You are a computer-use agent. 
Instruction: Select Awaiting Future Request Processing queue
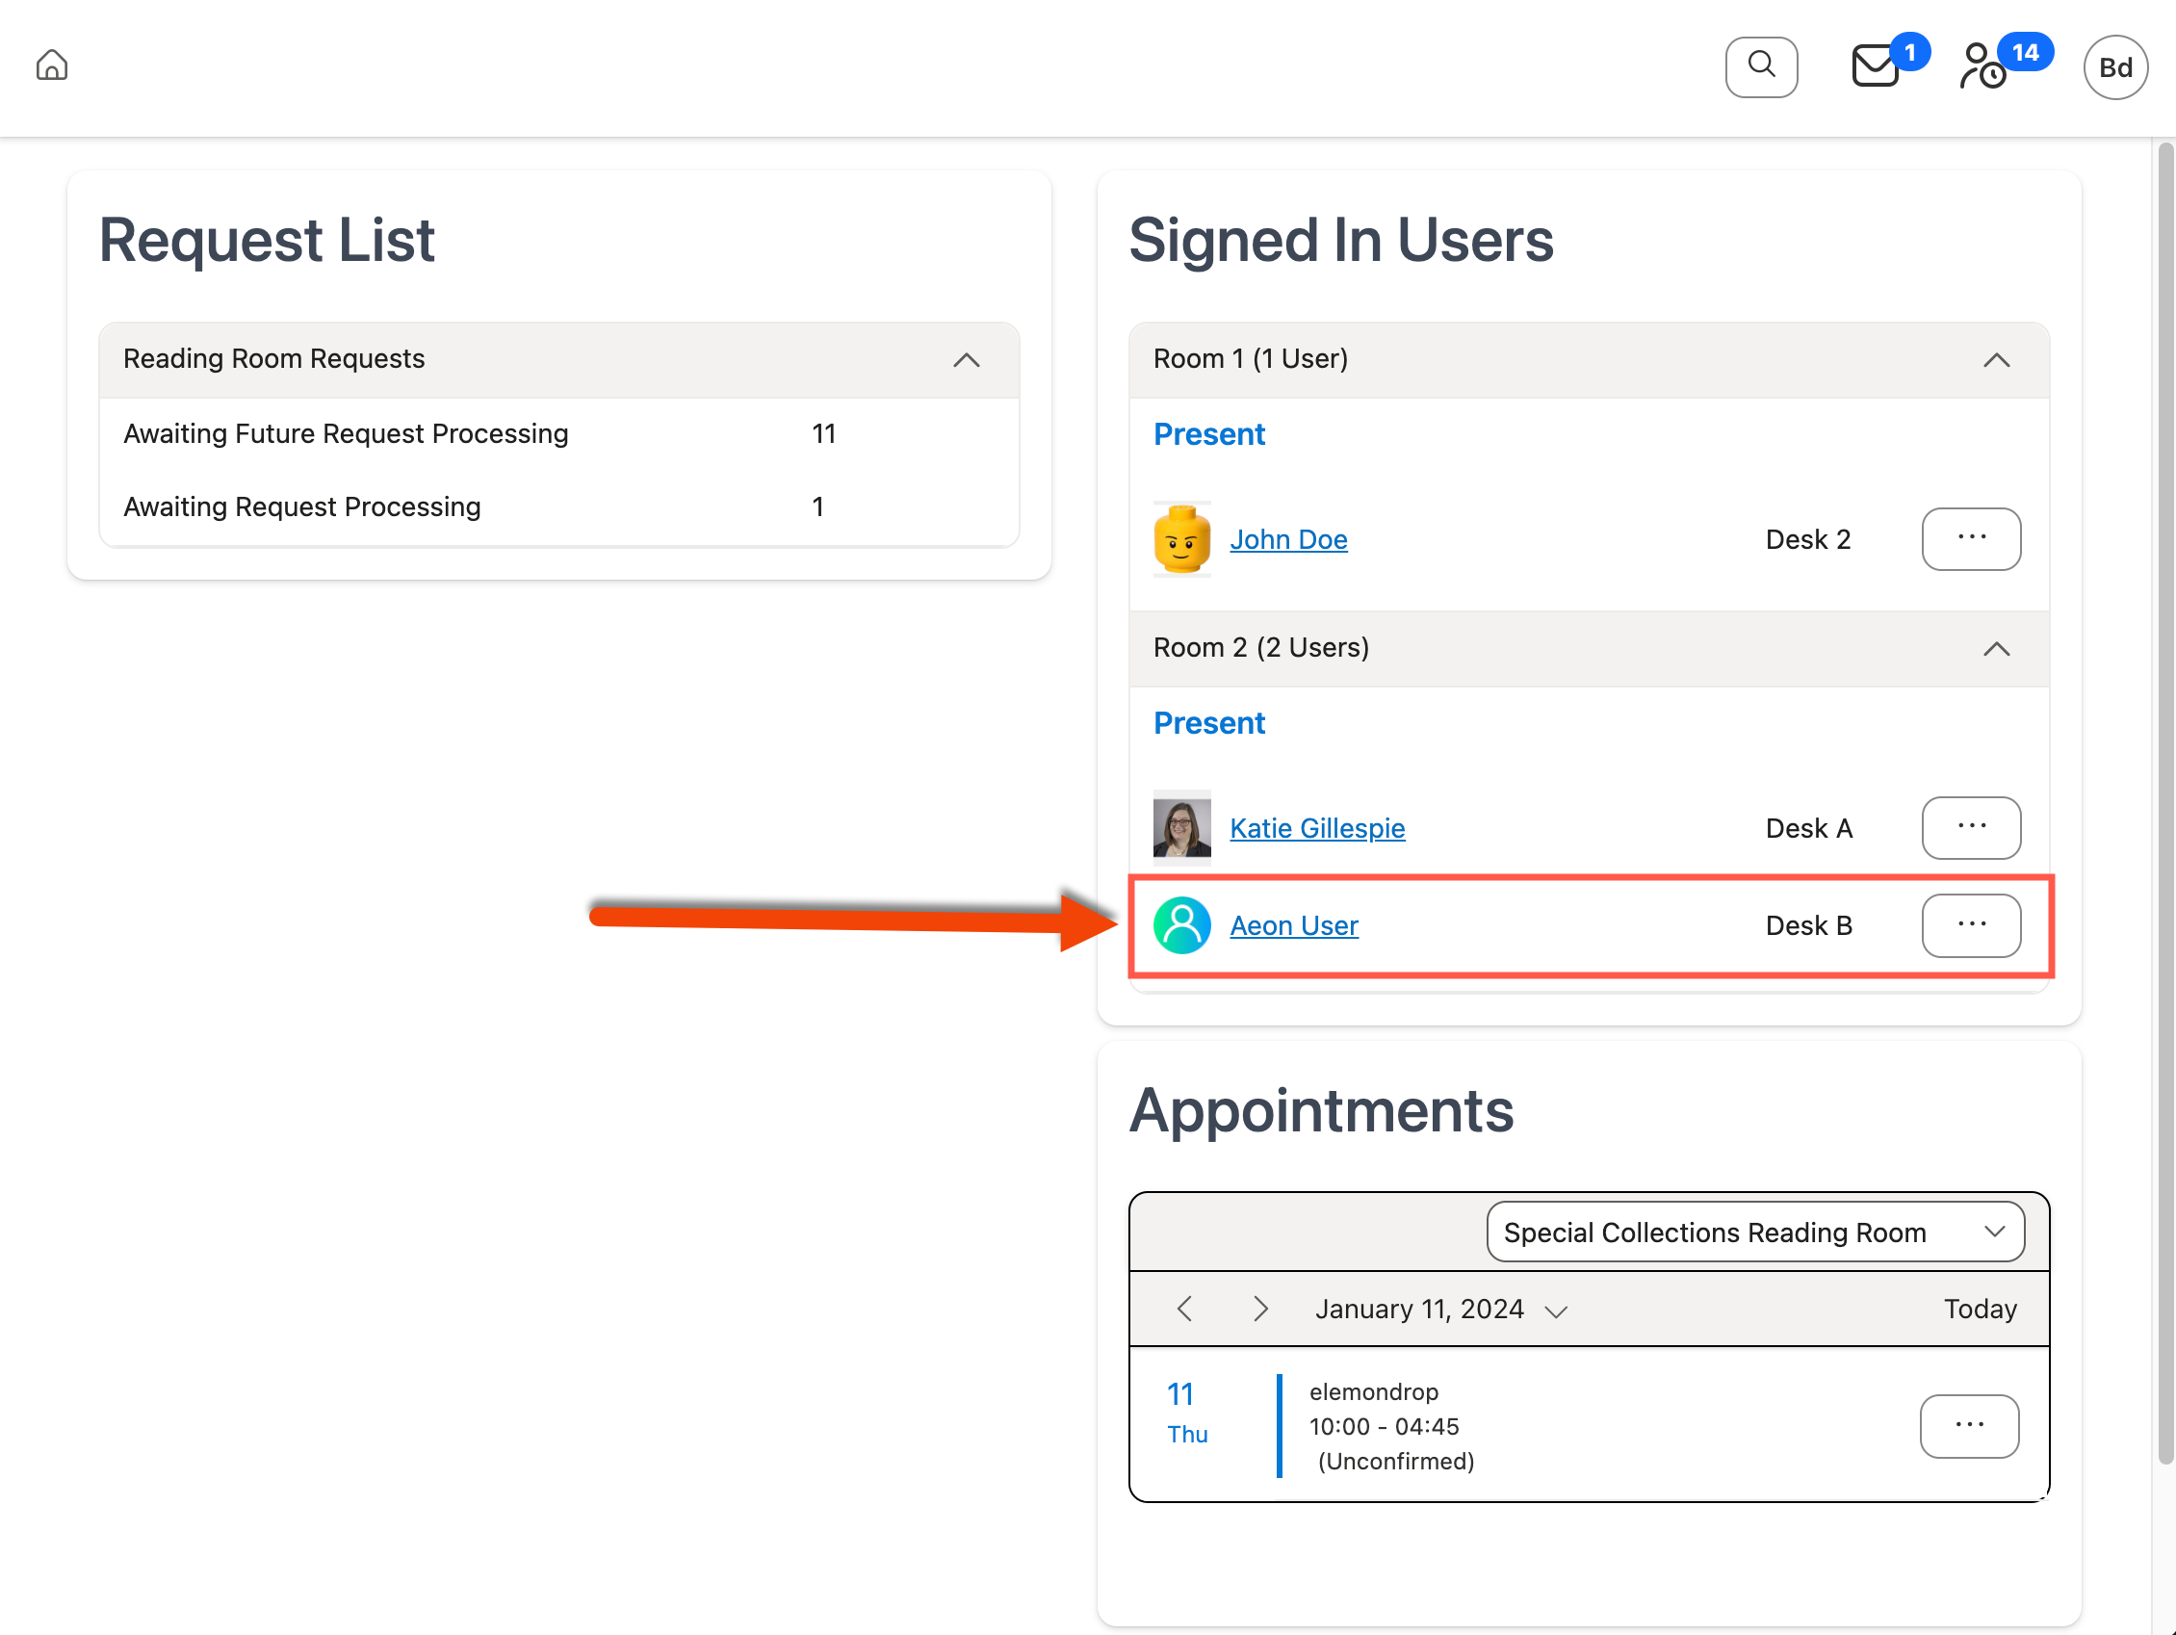point(346,433)
